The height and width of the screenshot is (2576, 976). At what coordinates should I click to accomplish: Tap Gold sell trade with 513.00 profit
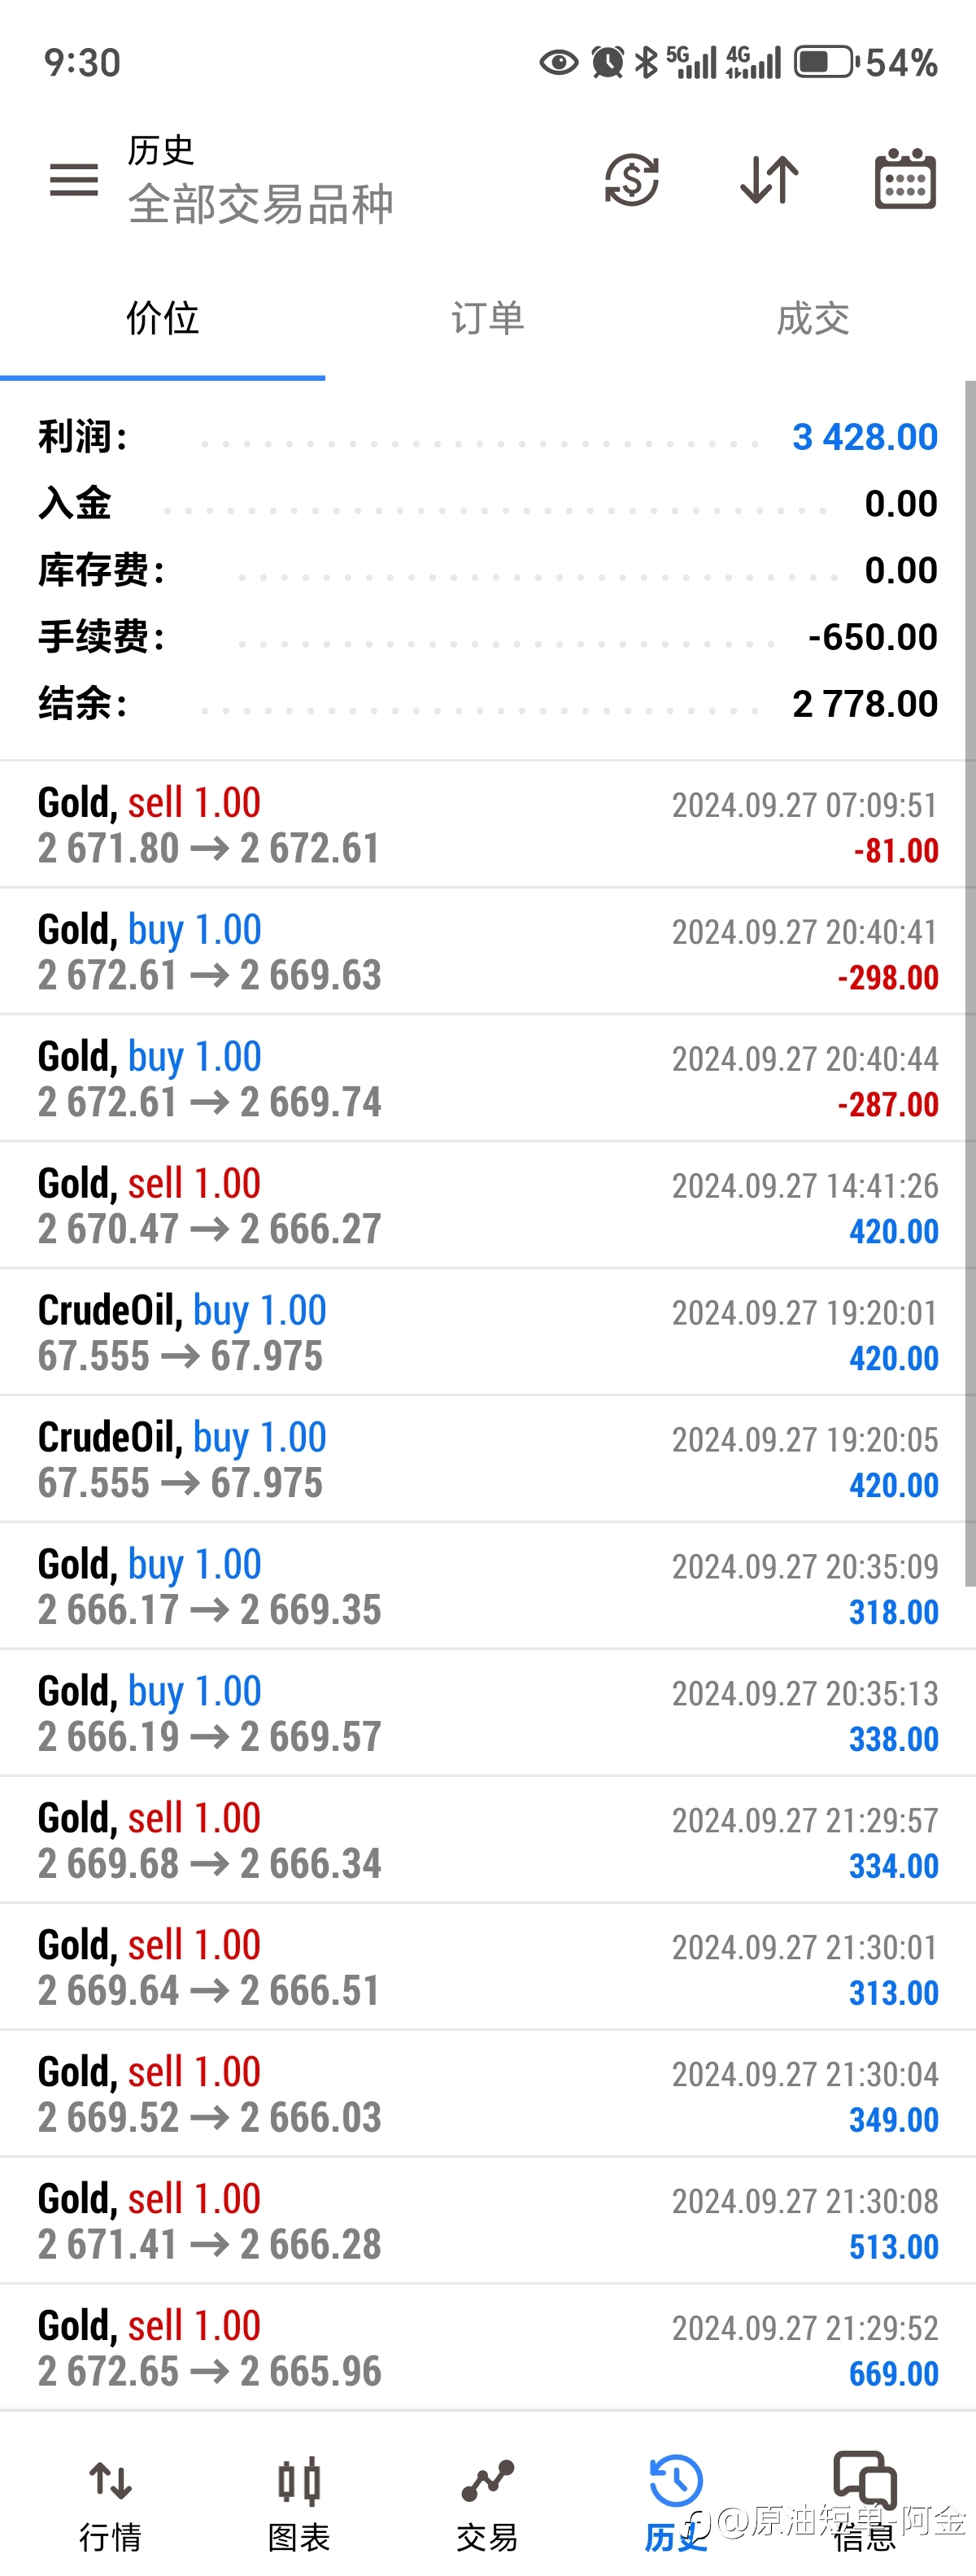488,2221
